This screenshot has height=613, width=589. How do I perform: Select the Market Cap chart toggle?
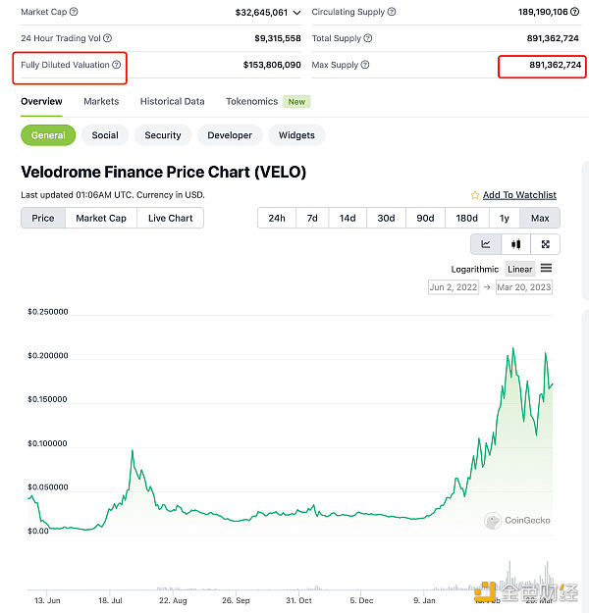click(101, 218)
